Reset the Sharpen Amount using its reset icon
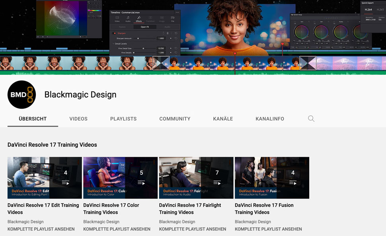This screenshot has height=236, width=386. pos(175,38)
